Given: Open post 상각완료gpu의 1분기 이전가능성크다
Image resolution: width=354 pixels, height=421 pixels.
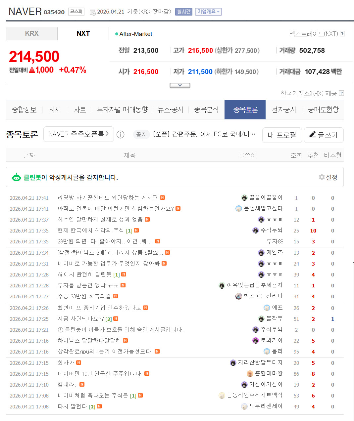Looking at the screenshot, I should click(105, 351).
